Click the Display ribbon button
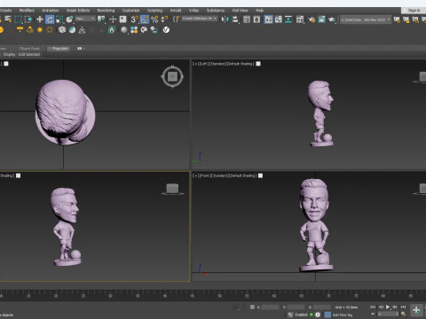 pos(9,54)
